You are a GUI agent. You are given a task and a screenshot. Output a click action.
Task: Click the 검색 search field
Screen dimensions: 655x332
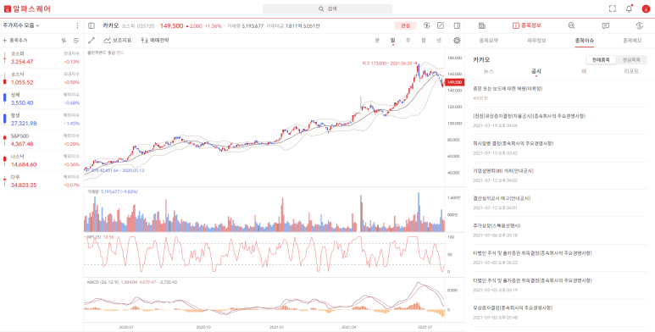(x=327, y=8)
